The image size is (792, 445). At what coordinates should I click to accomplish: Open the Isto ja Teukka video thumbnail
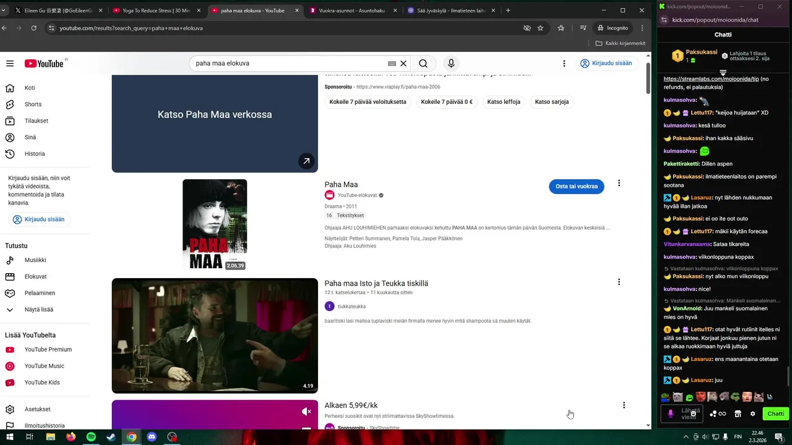point(215,336)
